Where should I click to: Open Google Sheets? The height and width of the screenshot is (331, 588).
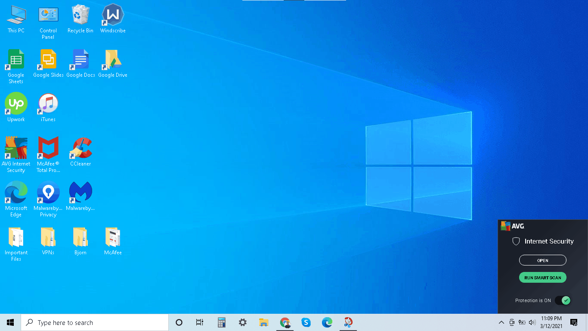tap(15, 60)
